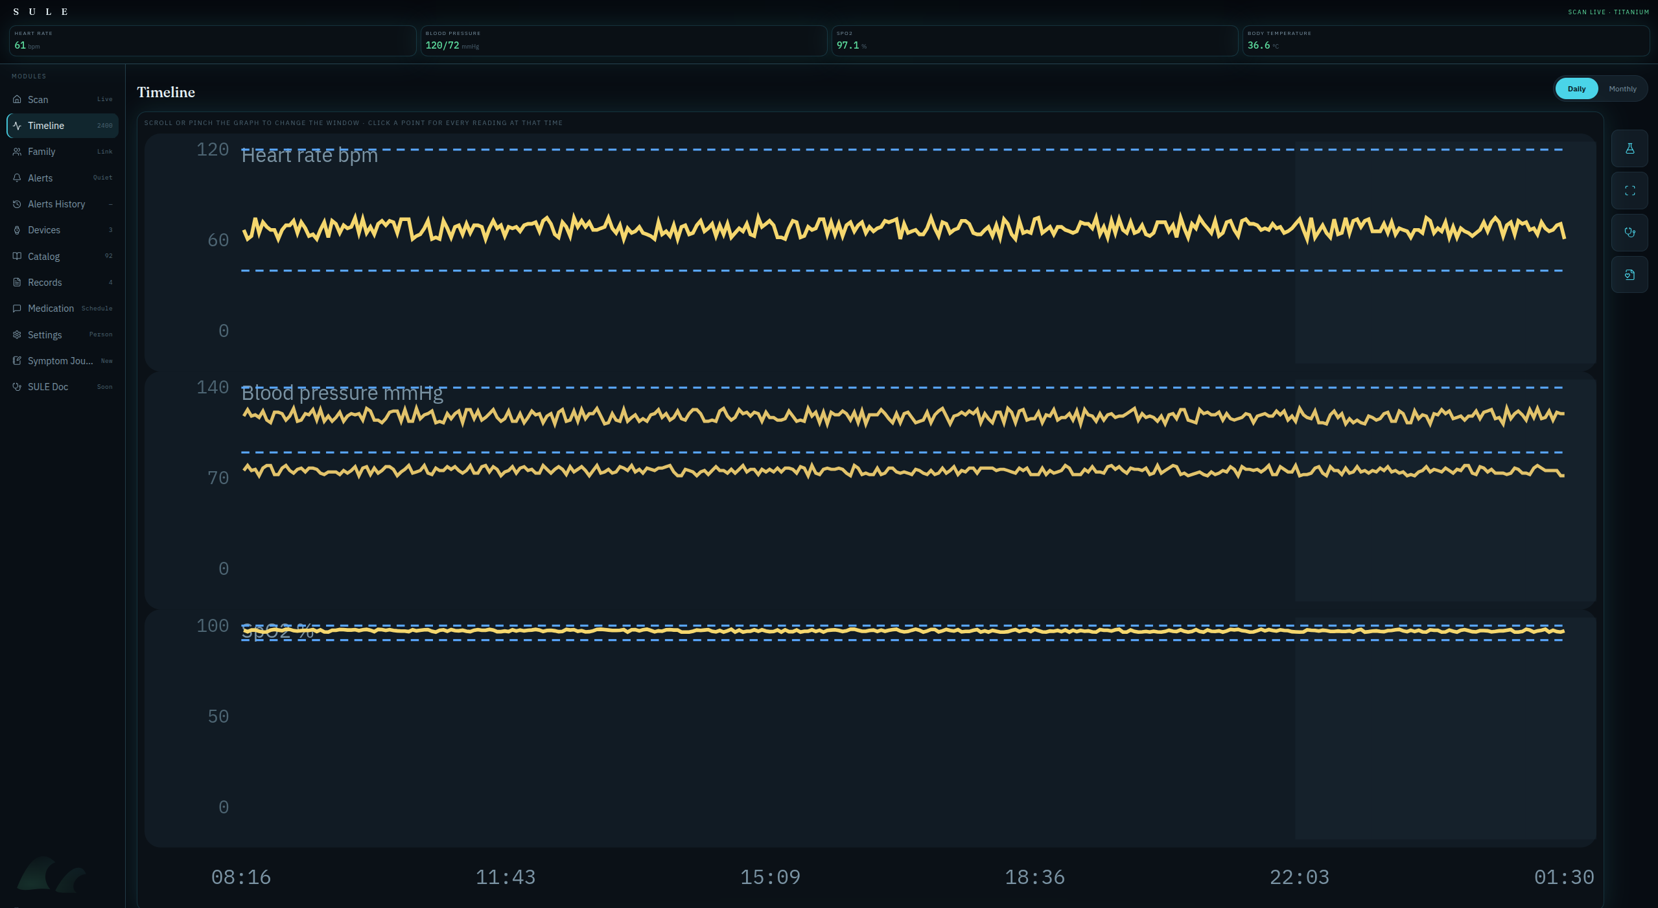
Task: Click the 18:36 time axis label
Action: point(1034,878)
